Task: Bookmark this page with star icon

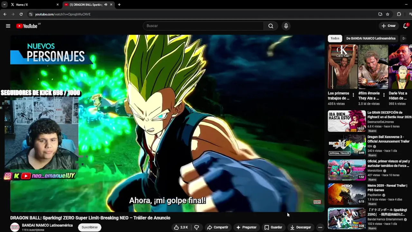Action: (x=388, y=14)
